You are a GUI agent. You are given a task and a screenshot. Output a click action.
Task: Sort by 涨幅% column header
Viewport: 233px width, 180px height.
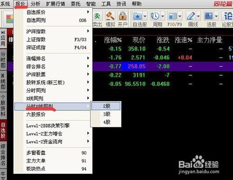[113, 40]
